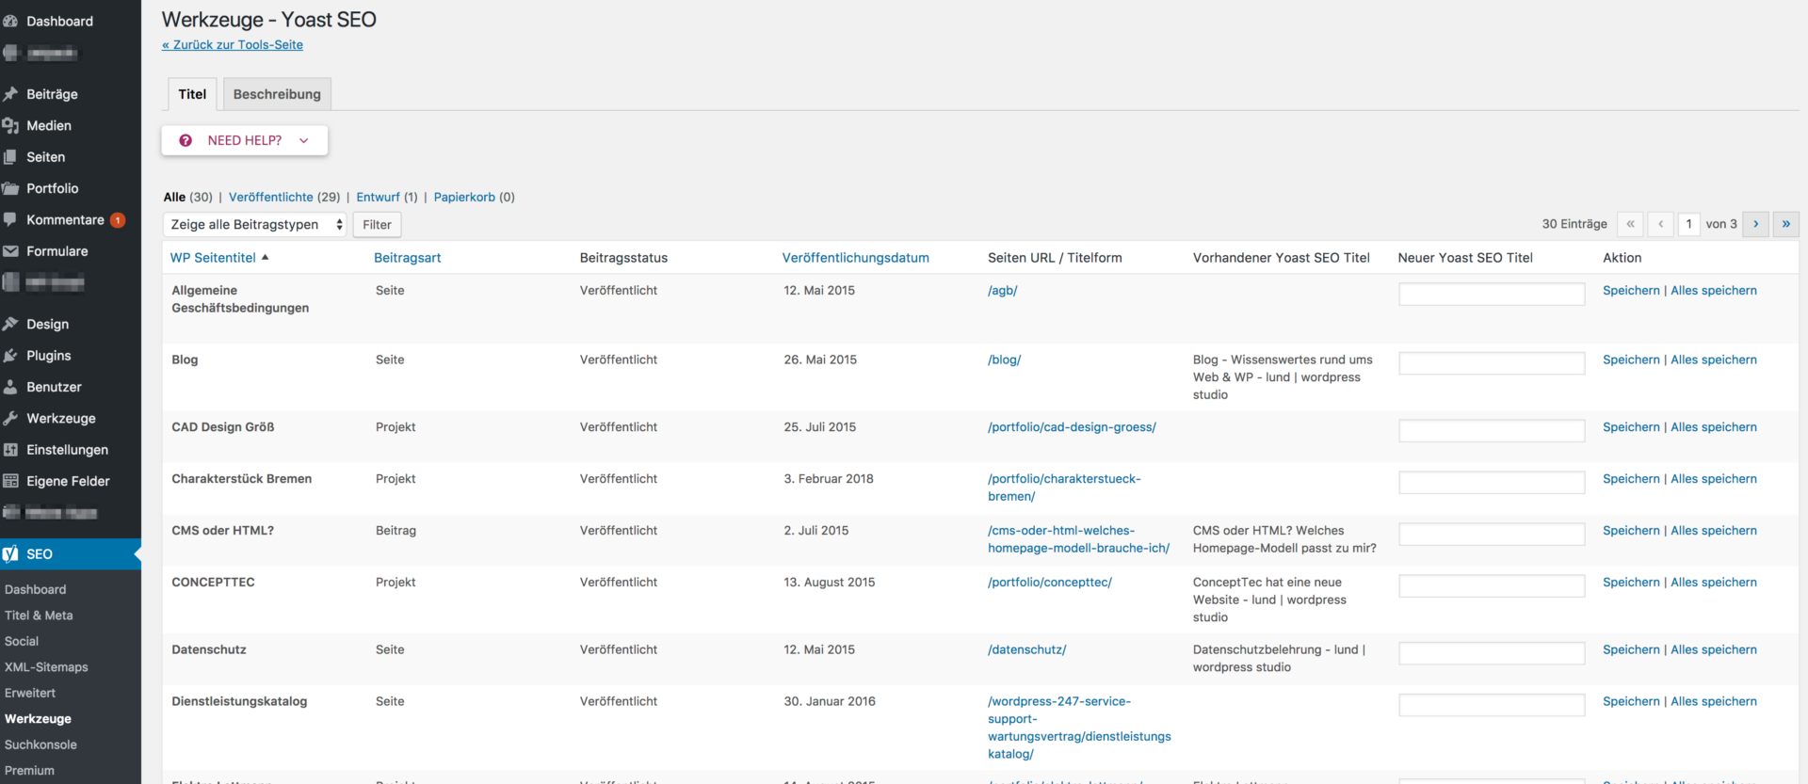Image resolution: width=1808 pixels, height=784 pixels.
Task: Open the /datenschutz/ URL link
Action: 1027,649
